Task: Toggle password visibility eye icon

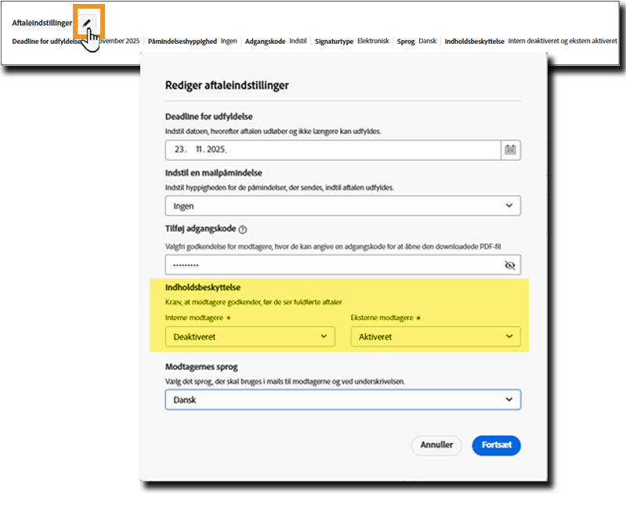Action: (510, 265)
